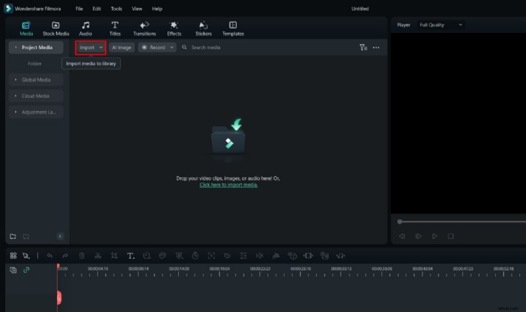Image resolution: width=526 pixels, height=312 pixels.
Task: Click the add track icon
Action: click(x=13, y=270)
